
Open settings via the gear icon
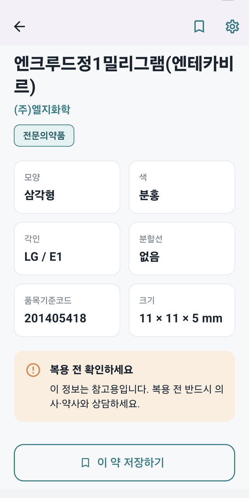[232, 26]
